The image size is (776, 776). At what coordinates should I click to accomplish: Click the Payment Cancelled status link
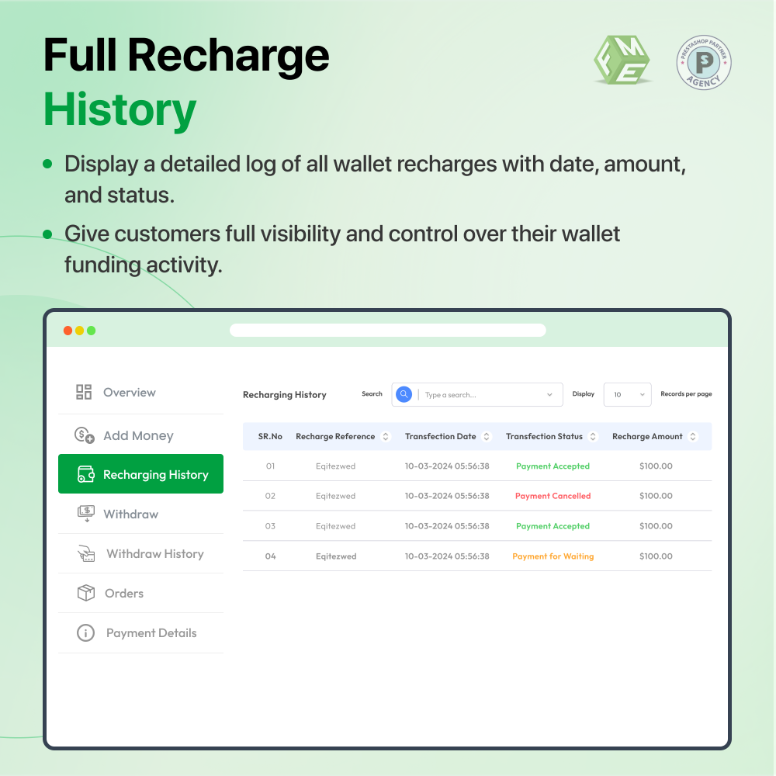(553, 496)
